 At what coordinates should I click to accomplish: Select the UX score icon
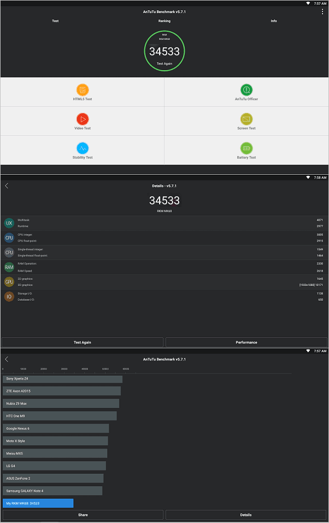9,223
